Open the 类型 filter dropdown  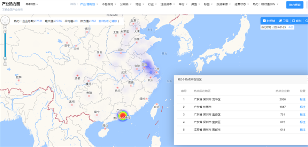point(196,4)
